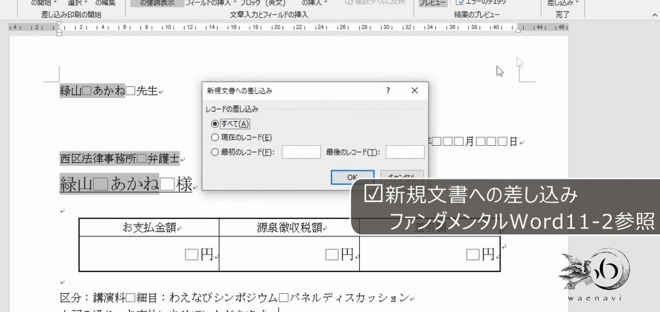Click the 最初のレコード number input box
This screenshot has height=312, width=660.
click(301, 152)
